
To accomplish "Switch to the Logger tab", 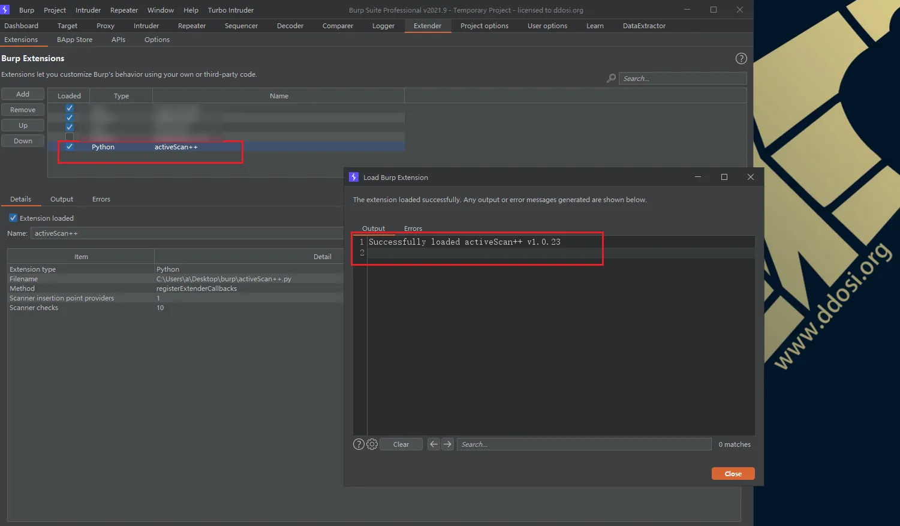I will (383, 26).
